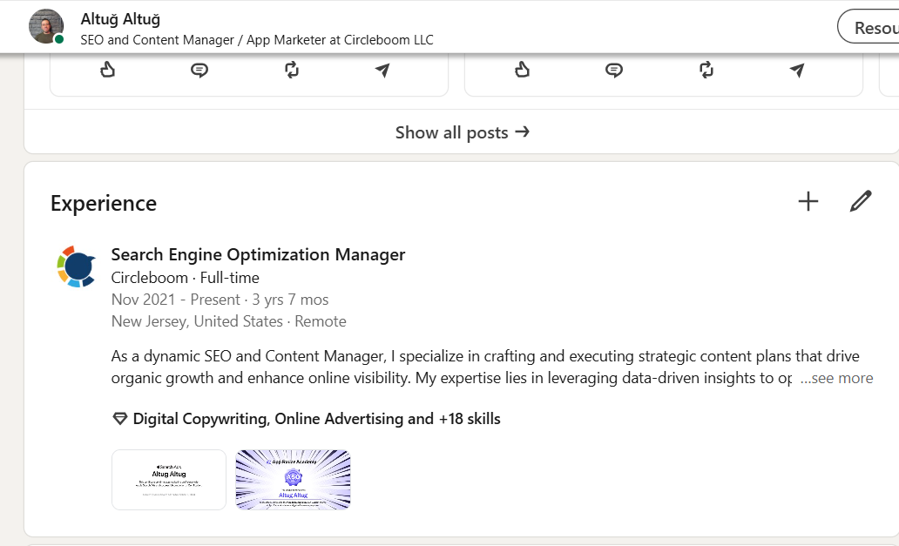
Task: Click the skills diamond icon in Experience
Action: click(118, 418)
